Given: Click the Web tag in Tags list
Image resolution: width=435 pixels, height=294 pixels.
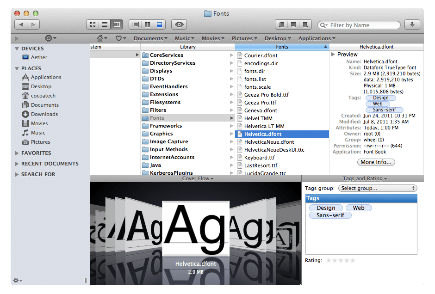Looking at the screenshot, I should coord(359,208).
